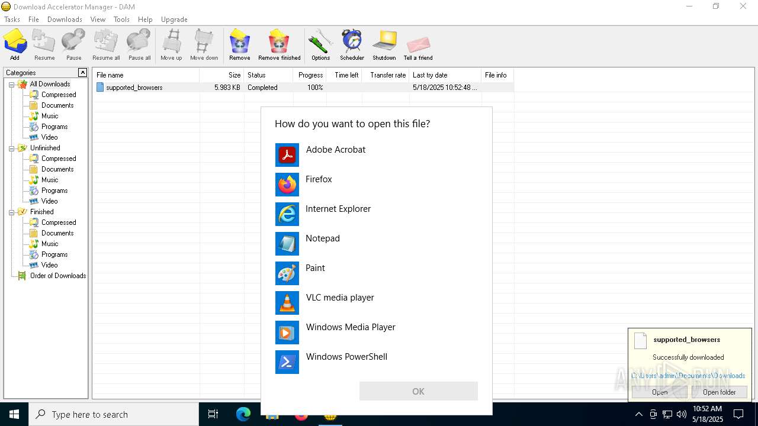
Task: Show hidden system tray icons
Action: 638,414
